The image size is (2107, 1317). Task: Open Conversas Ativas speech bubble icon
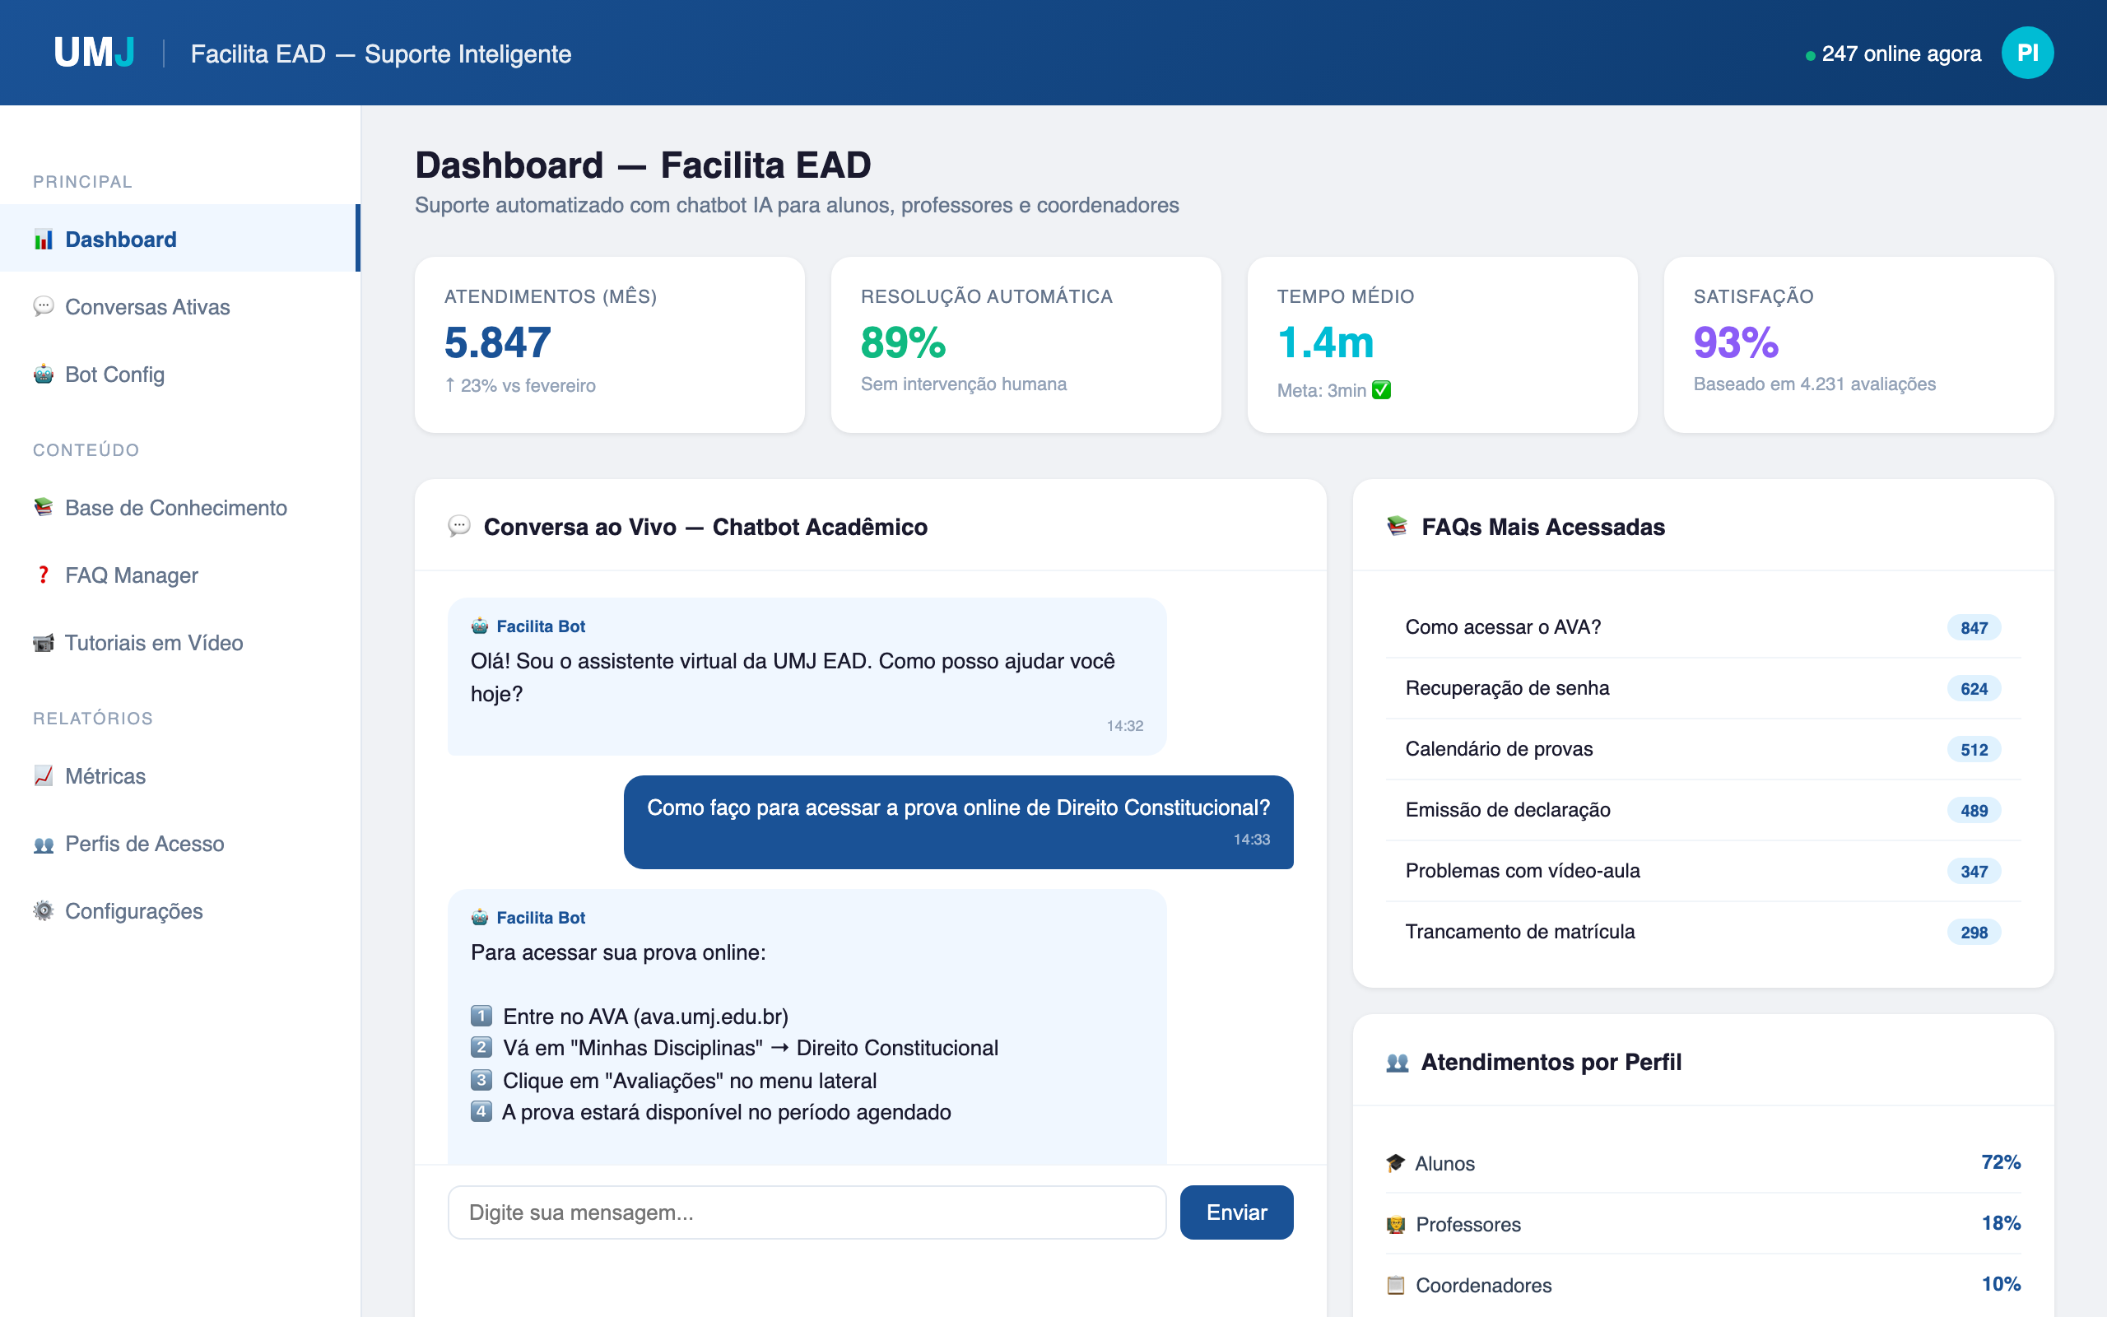(43, 306)
